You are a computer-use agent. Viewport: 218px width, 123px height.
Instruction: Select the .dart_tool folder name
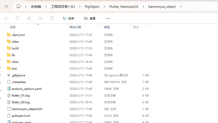(18, 35)
